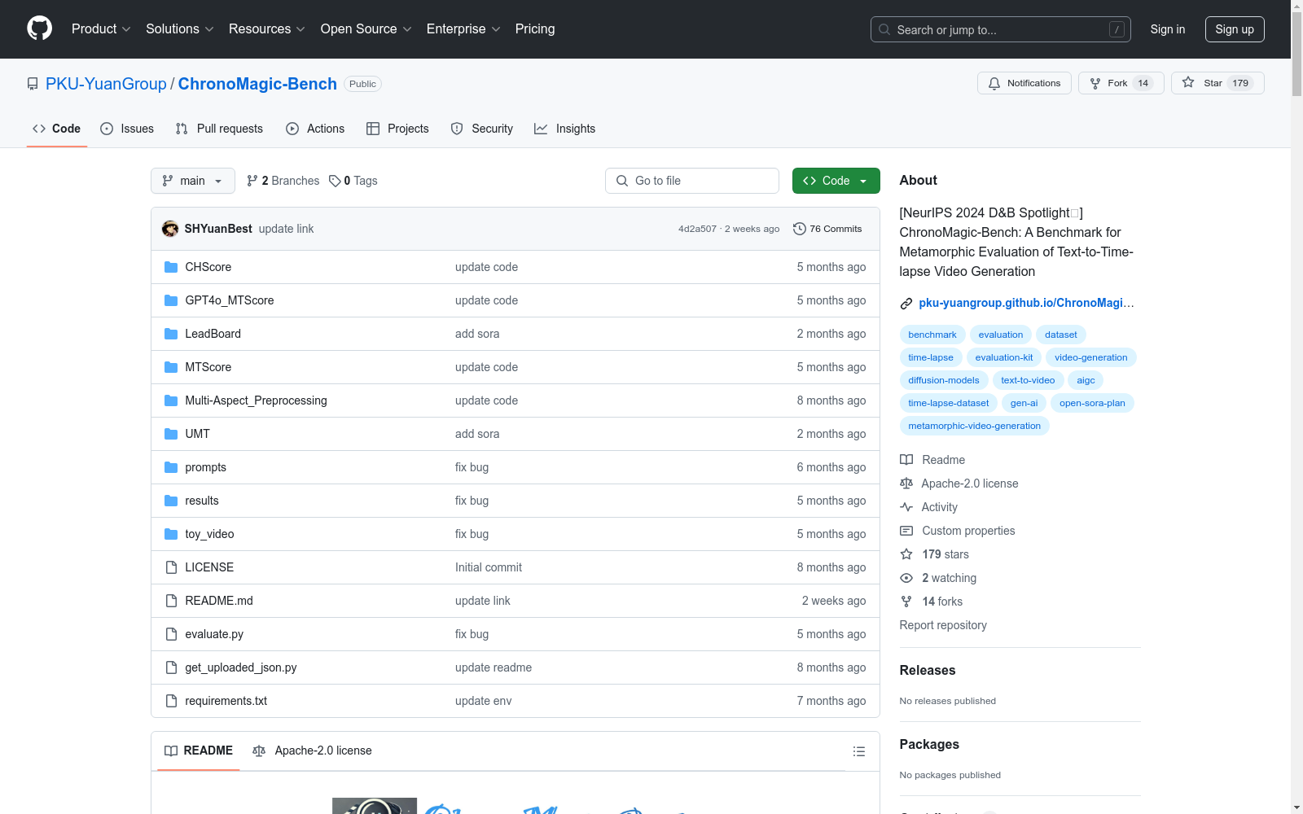The height and width of the screenshot is (814, 1303).
Task: Click the pulse icon beside Activity
Action: point(906,507)
